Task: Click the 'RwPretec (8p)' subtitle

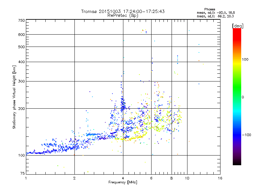Action: (123, 16)
